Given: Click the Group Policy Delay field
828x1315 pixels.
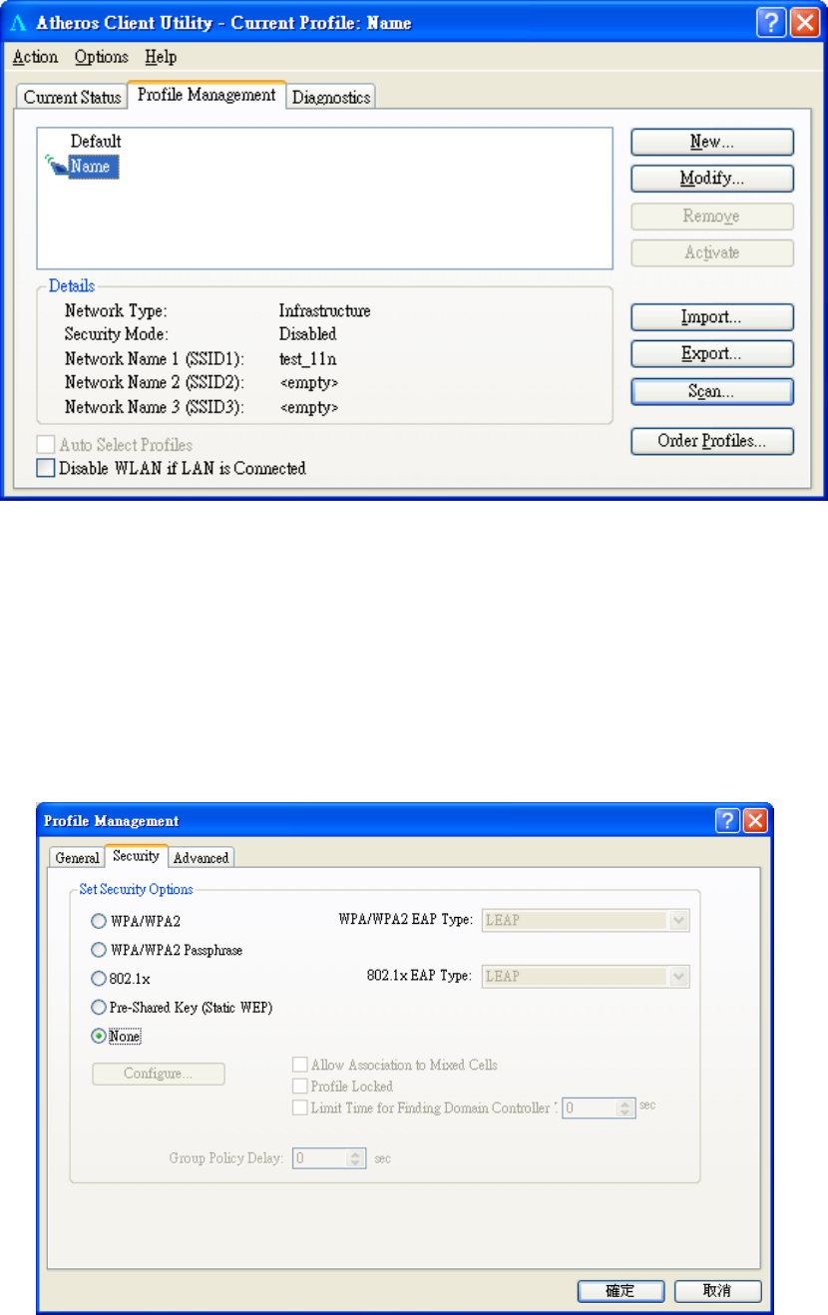Looking at the screenshot, I should 319,1158.
